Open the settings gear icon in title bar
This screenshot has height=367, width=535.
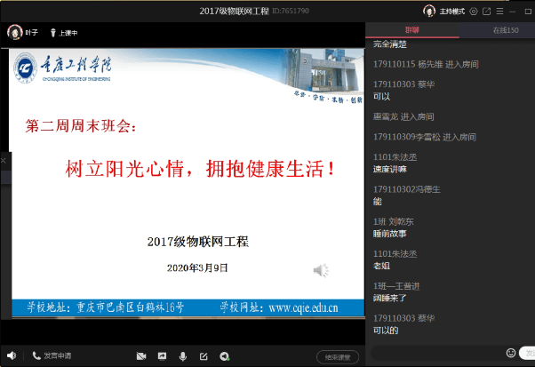(x=474, y=11)
